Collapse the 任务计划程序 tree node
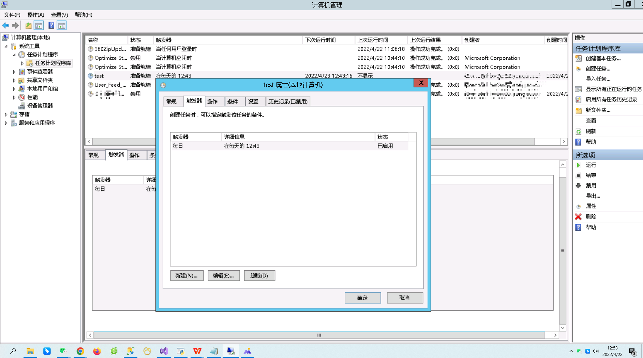This screenshot has width=643, height=358. [x=14, y=55]
